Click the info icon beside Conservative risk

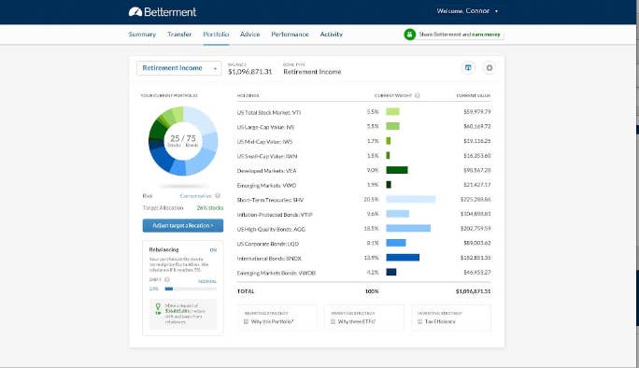tap(218, 196)
